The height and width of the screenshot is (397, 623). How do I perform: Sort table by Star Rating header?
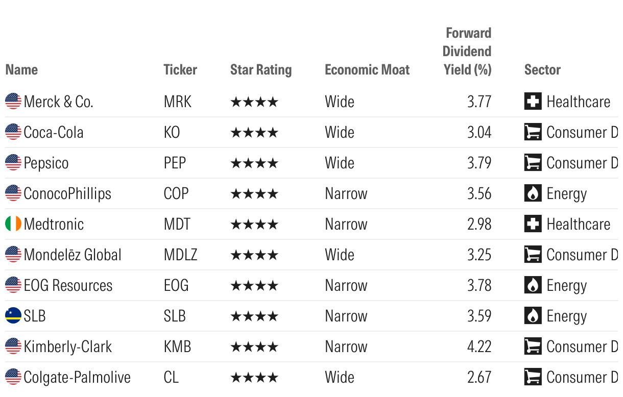coord(261,70)
